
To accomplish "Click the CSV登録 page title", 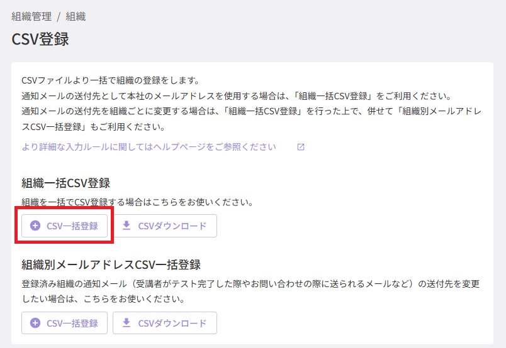I will coord(40,40).
